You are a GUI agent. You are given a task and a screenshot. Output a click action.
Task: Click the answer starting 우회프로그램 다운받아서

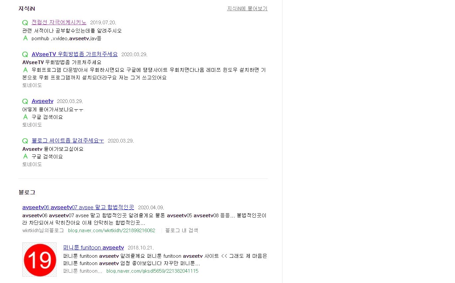click(144, 74)
